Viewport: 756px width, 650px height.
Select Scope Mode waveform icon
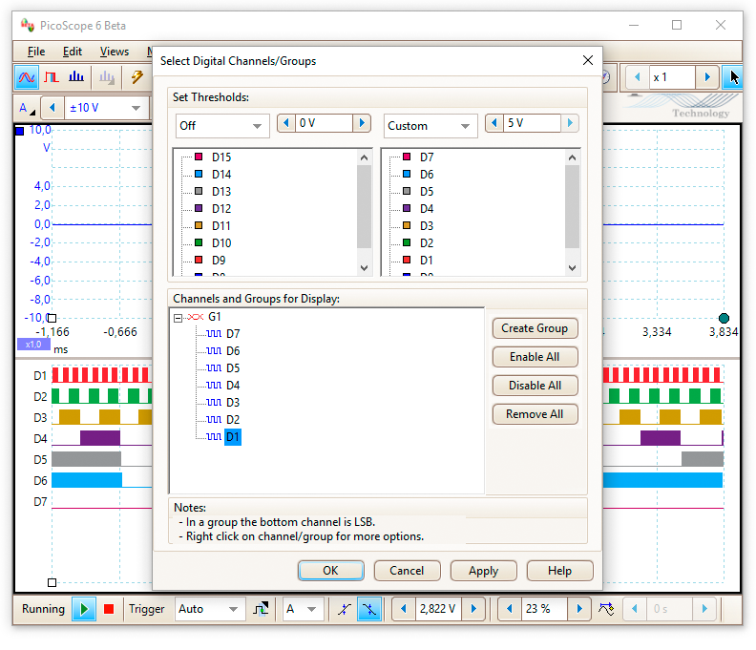(x=27, y=77)
